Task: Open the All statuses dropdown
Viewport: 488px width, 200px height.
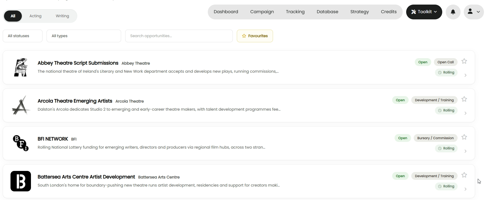Action: click(23, 36)
